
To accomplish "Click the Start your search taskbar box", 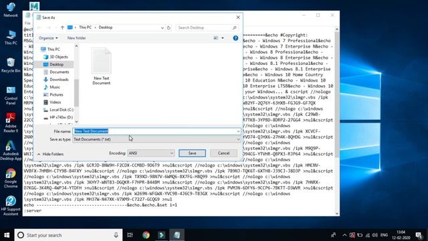I will (68, 235).
